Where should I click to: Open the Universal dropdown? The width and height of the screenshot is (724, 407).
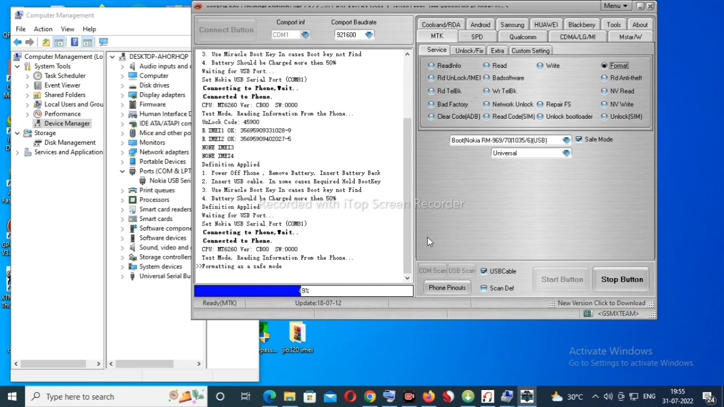coord(566,153)
